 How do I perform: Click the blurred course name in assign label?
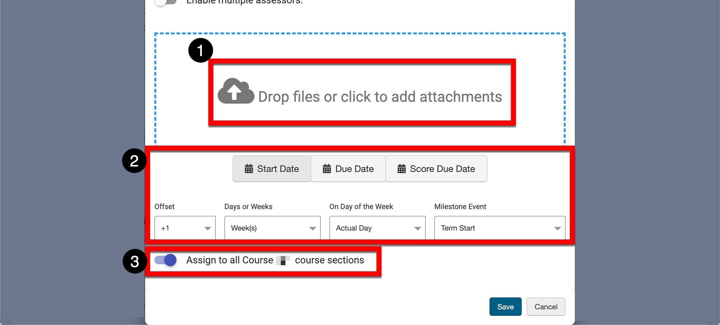tap(283, 260)
